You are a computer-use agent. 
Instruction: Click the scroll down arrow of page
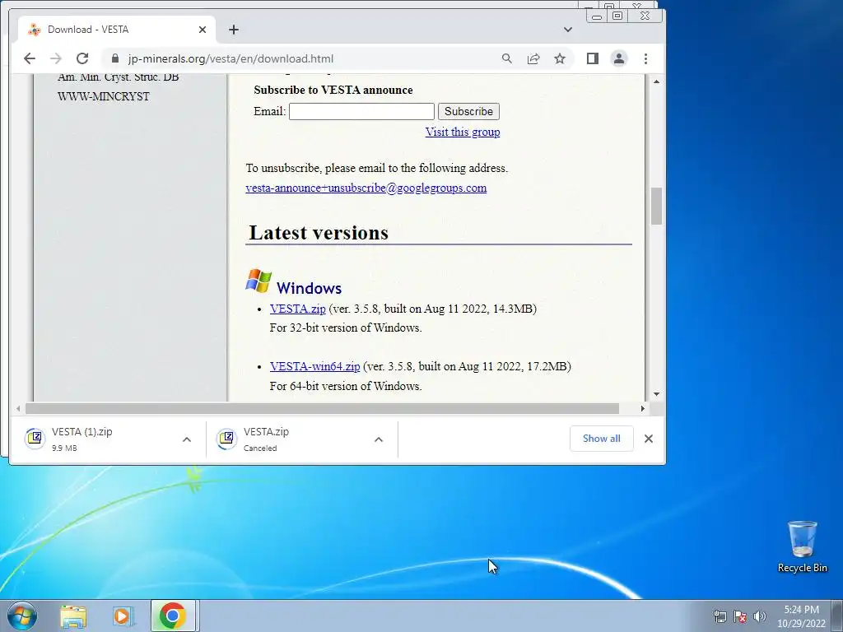[656, 394]
